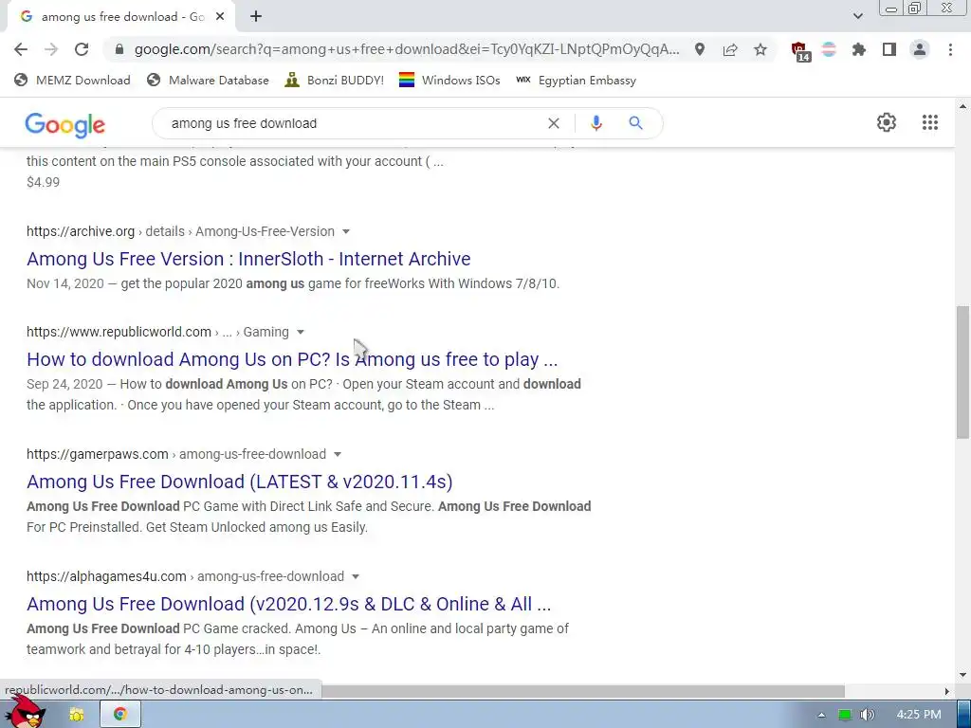Image resolution: width=971 pixels, height=728 pixels.
Task: Click the horizontal scrollbar thumb
Action: (582, 691)
